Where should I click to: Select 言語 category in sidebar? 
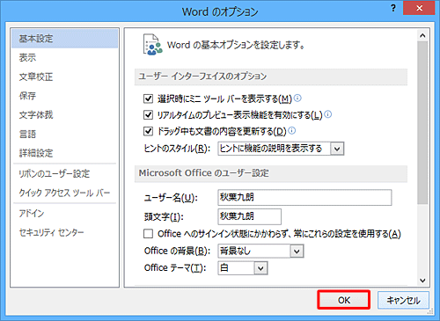point(65,134)
